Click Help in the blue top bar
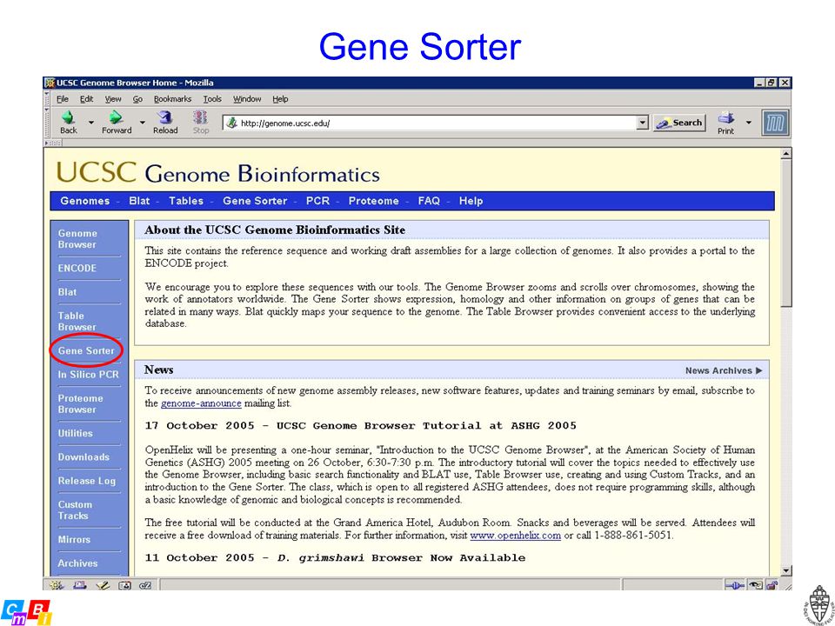835x626 pixels. click(471, 201)
